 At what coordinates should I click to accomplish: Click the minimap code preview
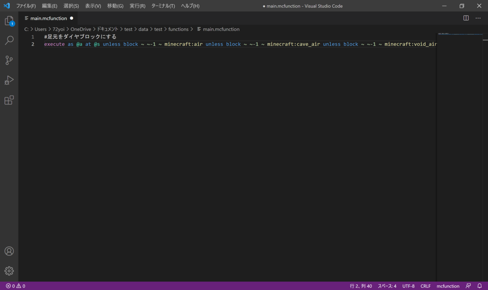click(460, 34)
